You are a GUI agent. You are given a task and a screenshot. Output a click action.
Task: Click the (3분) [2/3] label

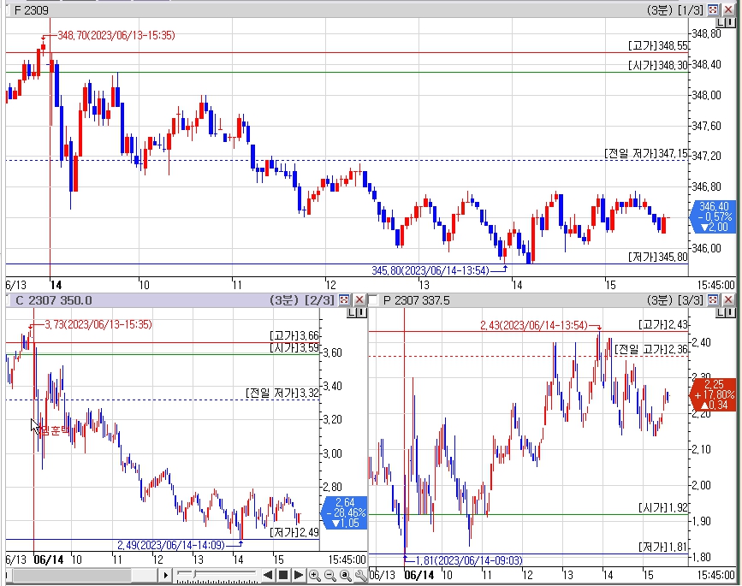pyautogui.click(x=302, y=300)
